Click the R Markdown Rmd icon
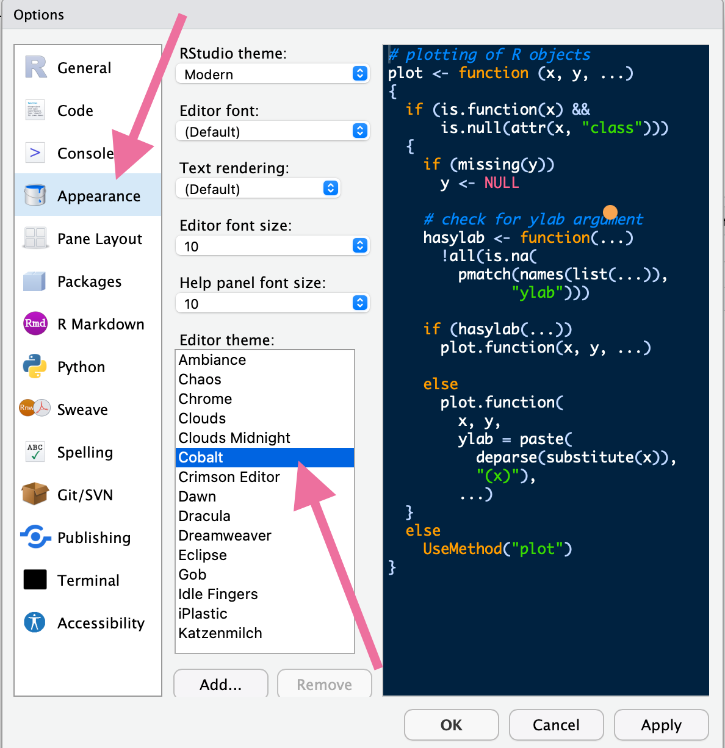Screen dimensions: 725x748 pos(35,323)
